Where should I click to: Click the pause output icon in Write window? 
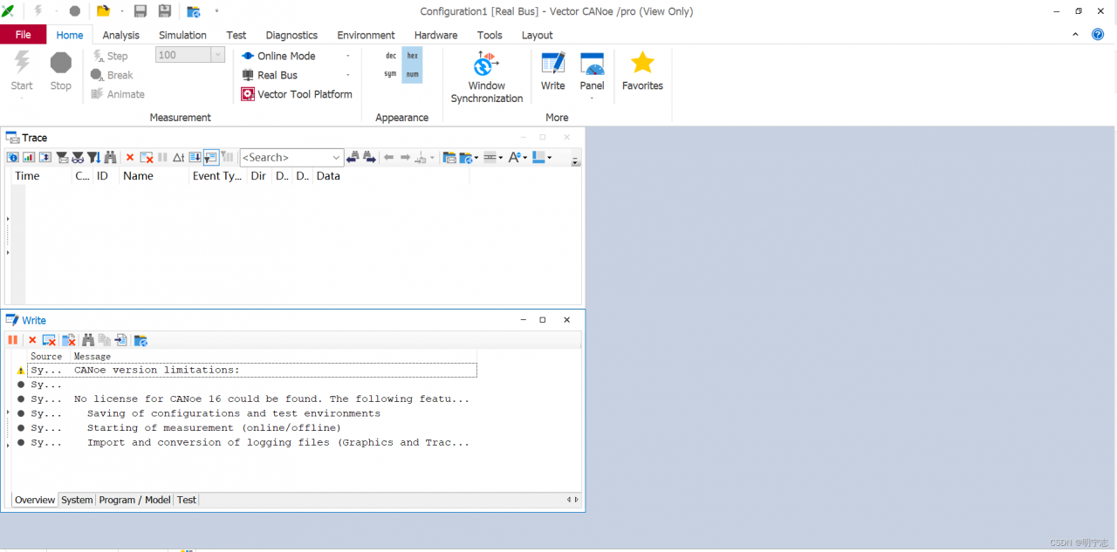(x=12, y=340)
